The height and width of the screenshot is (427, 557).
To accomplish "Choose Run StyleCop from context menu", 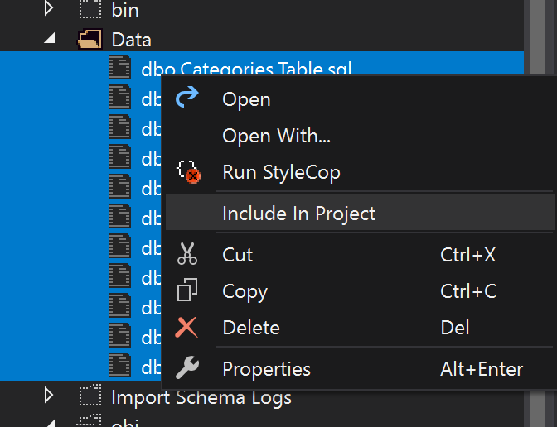I will 281,172.
